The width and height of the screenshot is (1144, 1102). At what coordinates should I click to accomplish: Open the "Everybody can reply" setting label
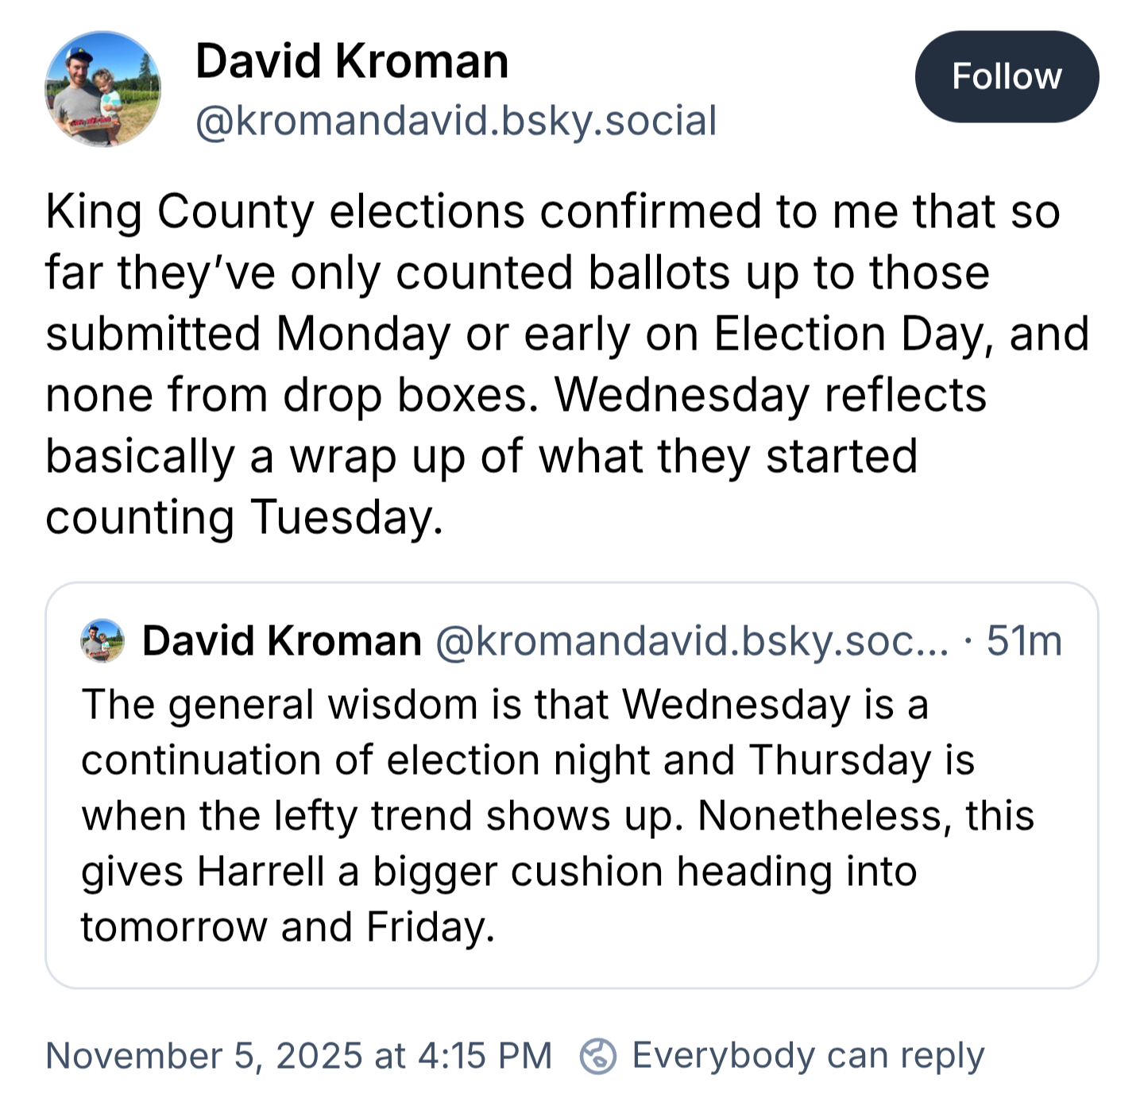click(x=808, y=1056)
